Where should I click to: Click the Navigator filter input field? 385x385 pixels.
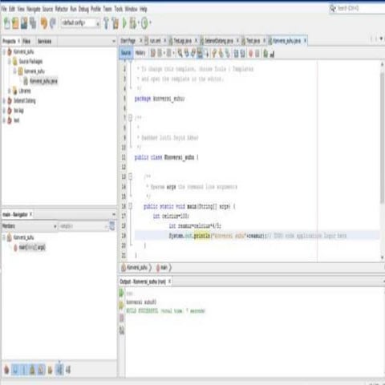[x=83, y=226]
